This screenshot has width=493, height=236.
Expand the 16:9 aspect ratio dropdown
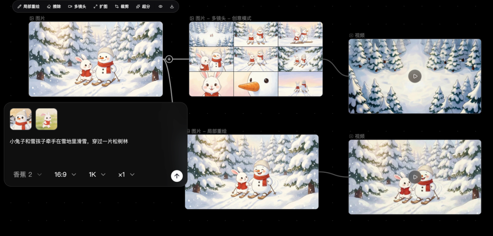(x=65, y=174)
